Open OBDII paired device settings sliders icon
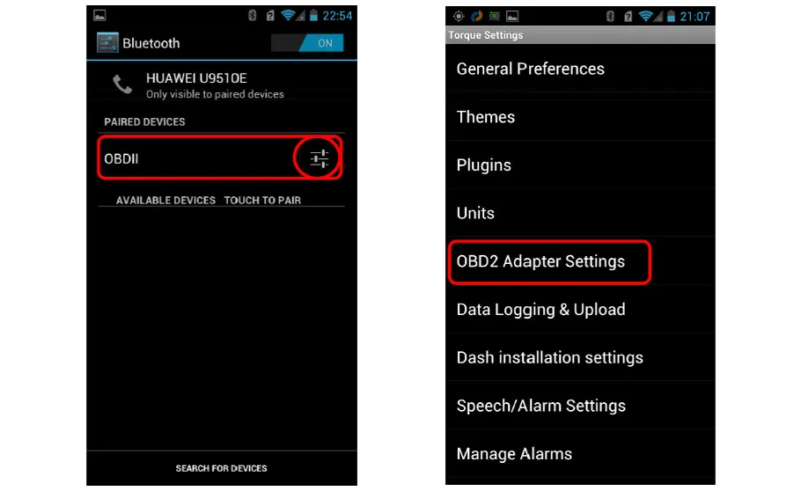The image size is (801, 491). (x=320, y=158)
